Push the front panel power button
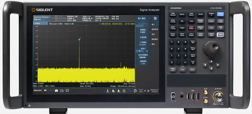Screen dimensions: 252x114 pyautogui.click(x=173, y=97)
